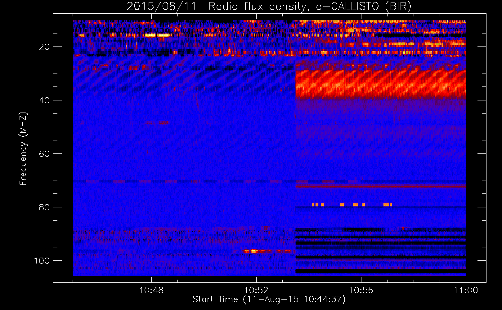Click the 100 MHz frequency tick label
Image resolution: width=502 pixels, height=310 pixels.
(42, 261)
